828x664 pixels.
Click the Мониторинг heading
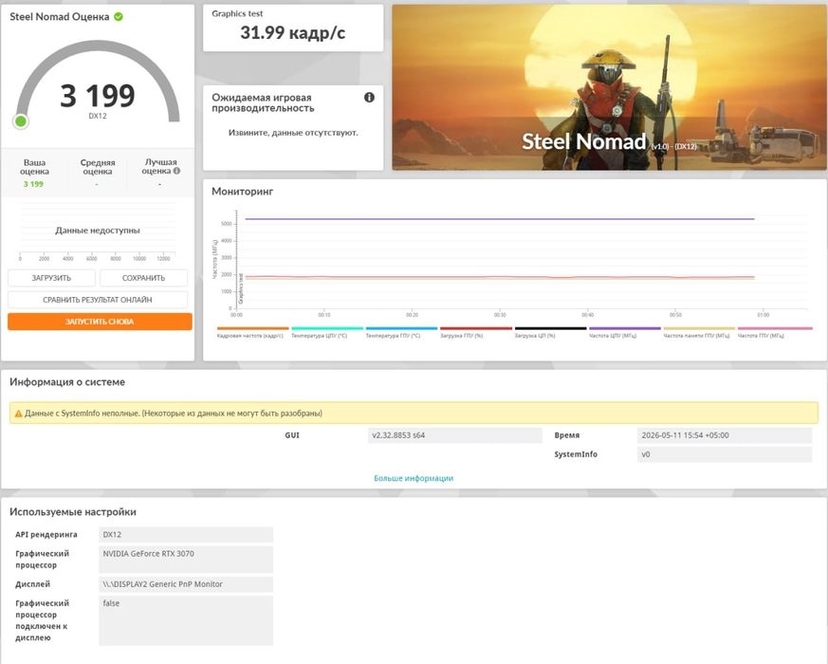pyautogui.click(x=243, y=192)
